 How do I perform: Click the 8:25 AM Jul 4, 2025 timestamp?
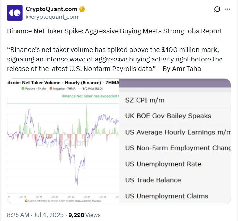pos(35,215)
